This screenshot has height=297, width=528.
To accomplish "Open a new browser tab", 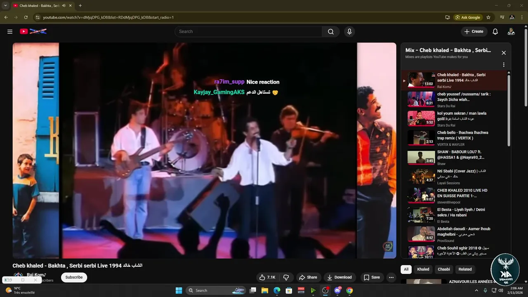I will (80, 6).
